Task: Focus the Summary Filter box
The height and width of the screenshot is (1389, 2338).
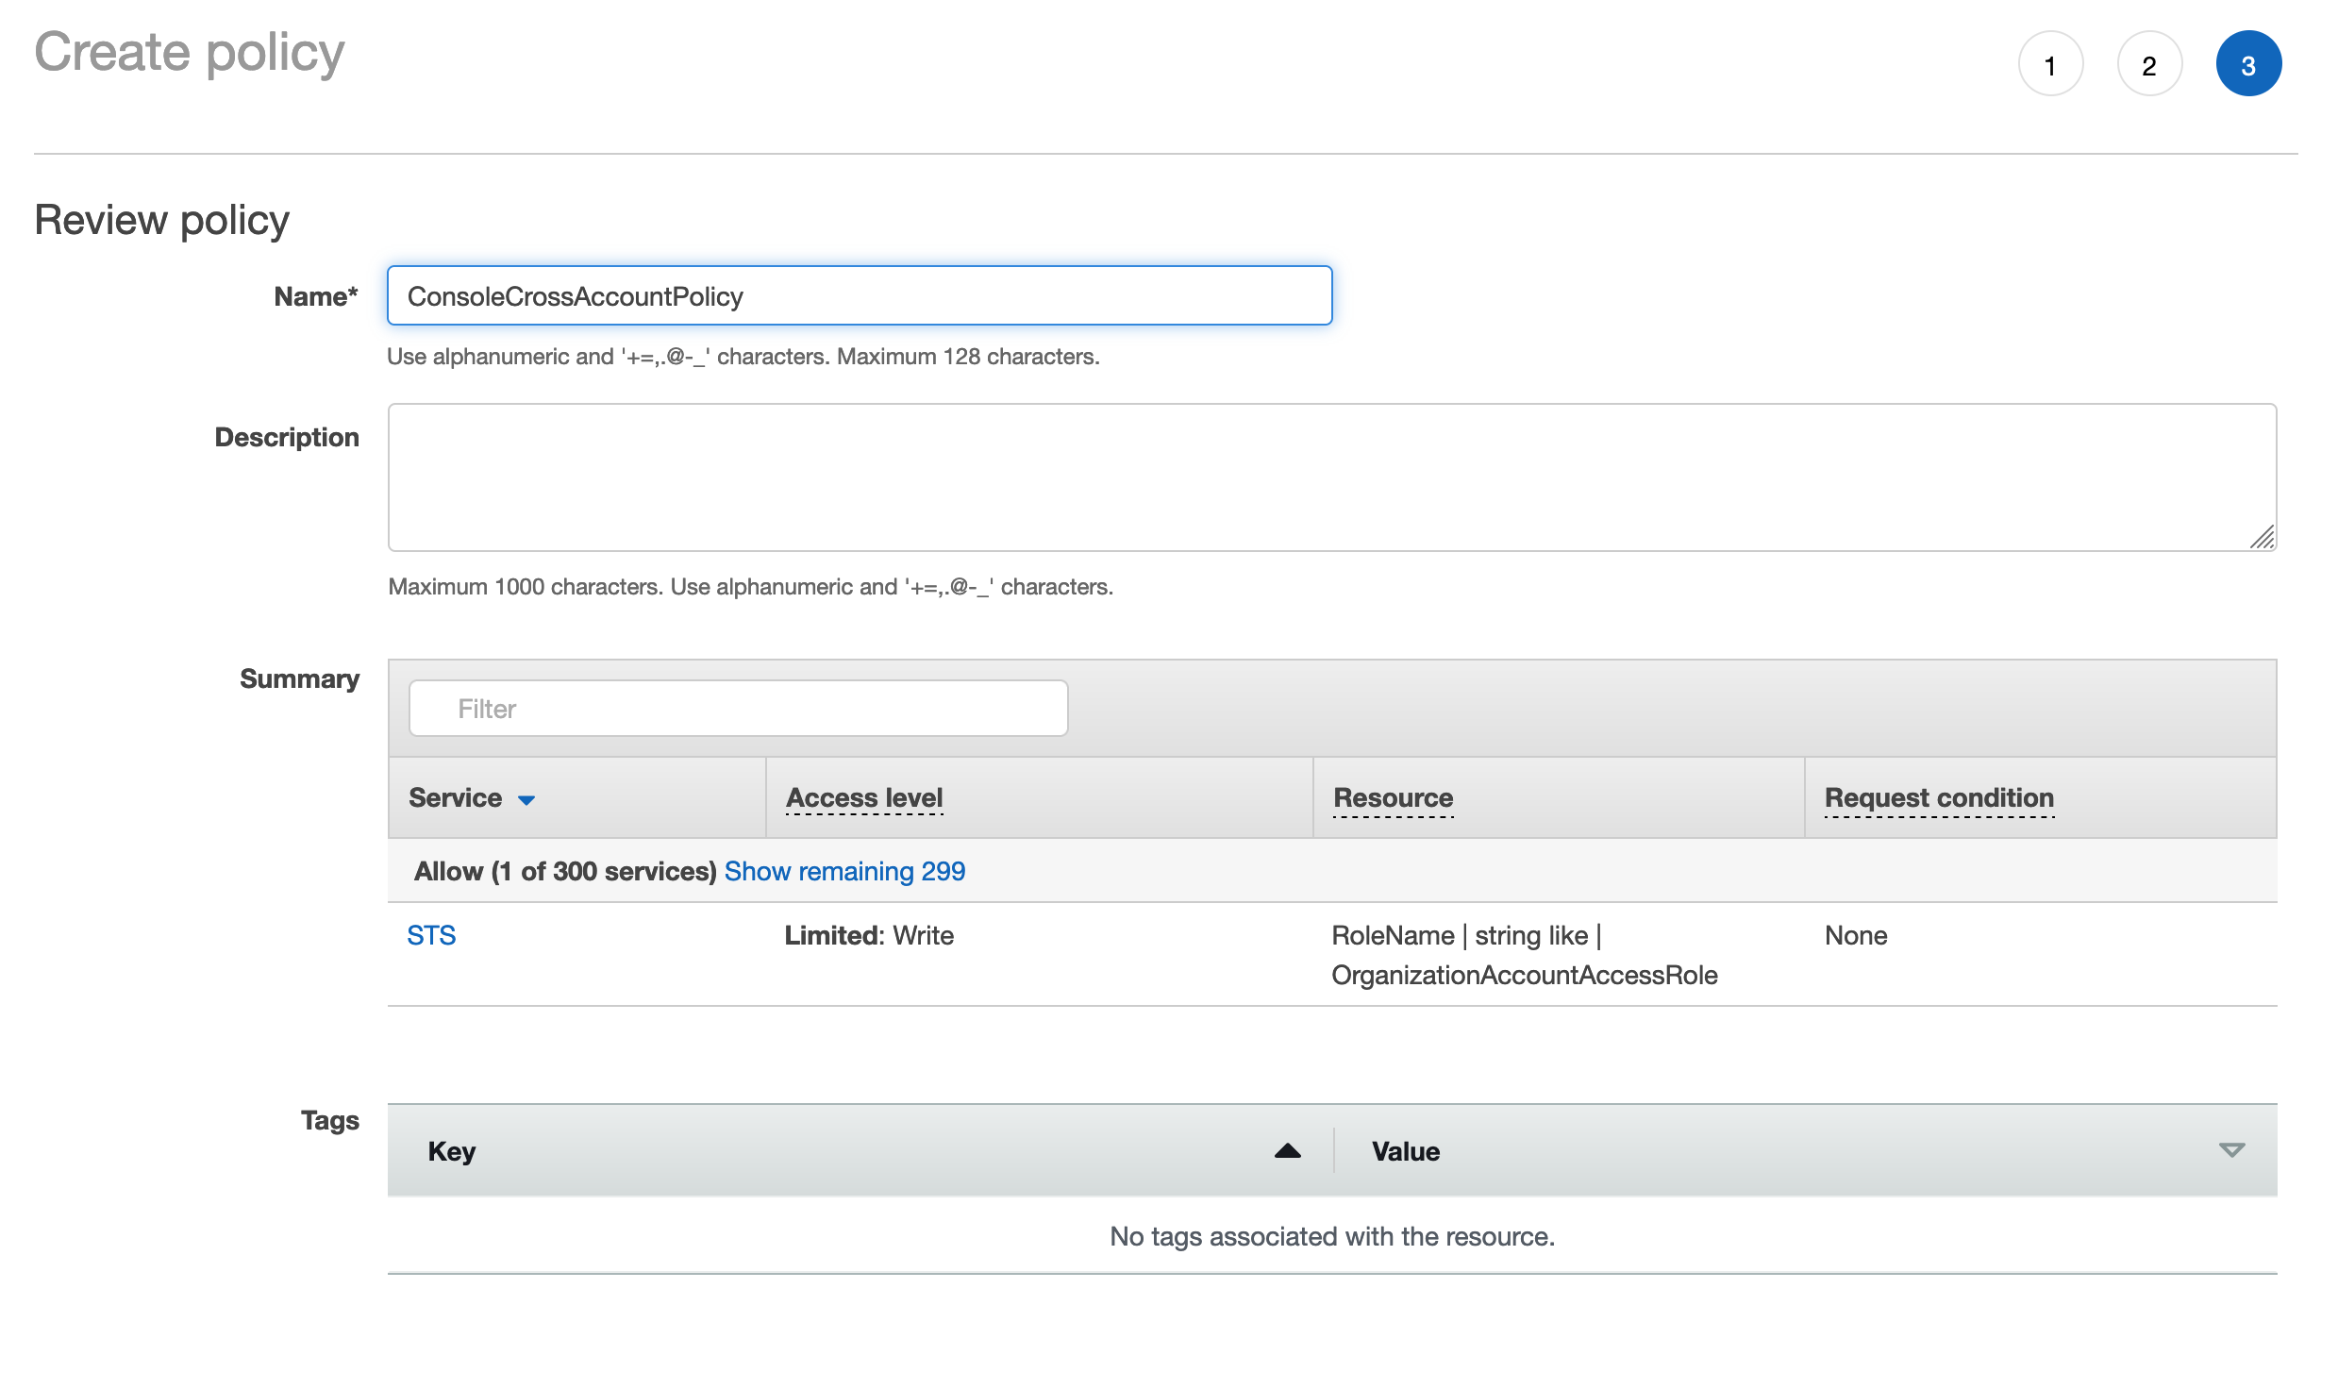Action: pyautogui.click(x=738, y=709)
